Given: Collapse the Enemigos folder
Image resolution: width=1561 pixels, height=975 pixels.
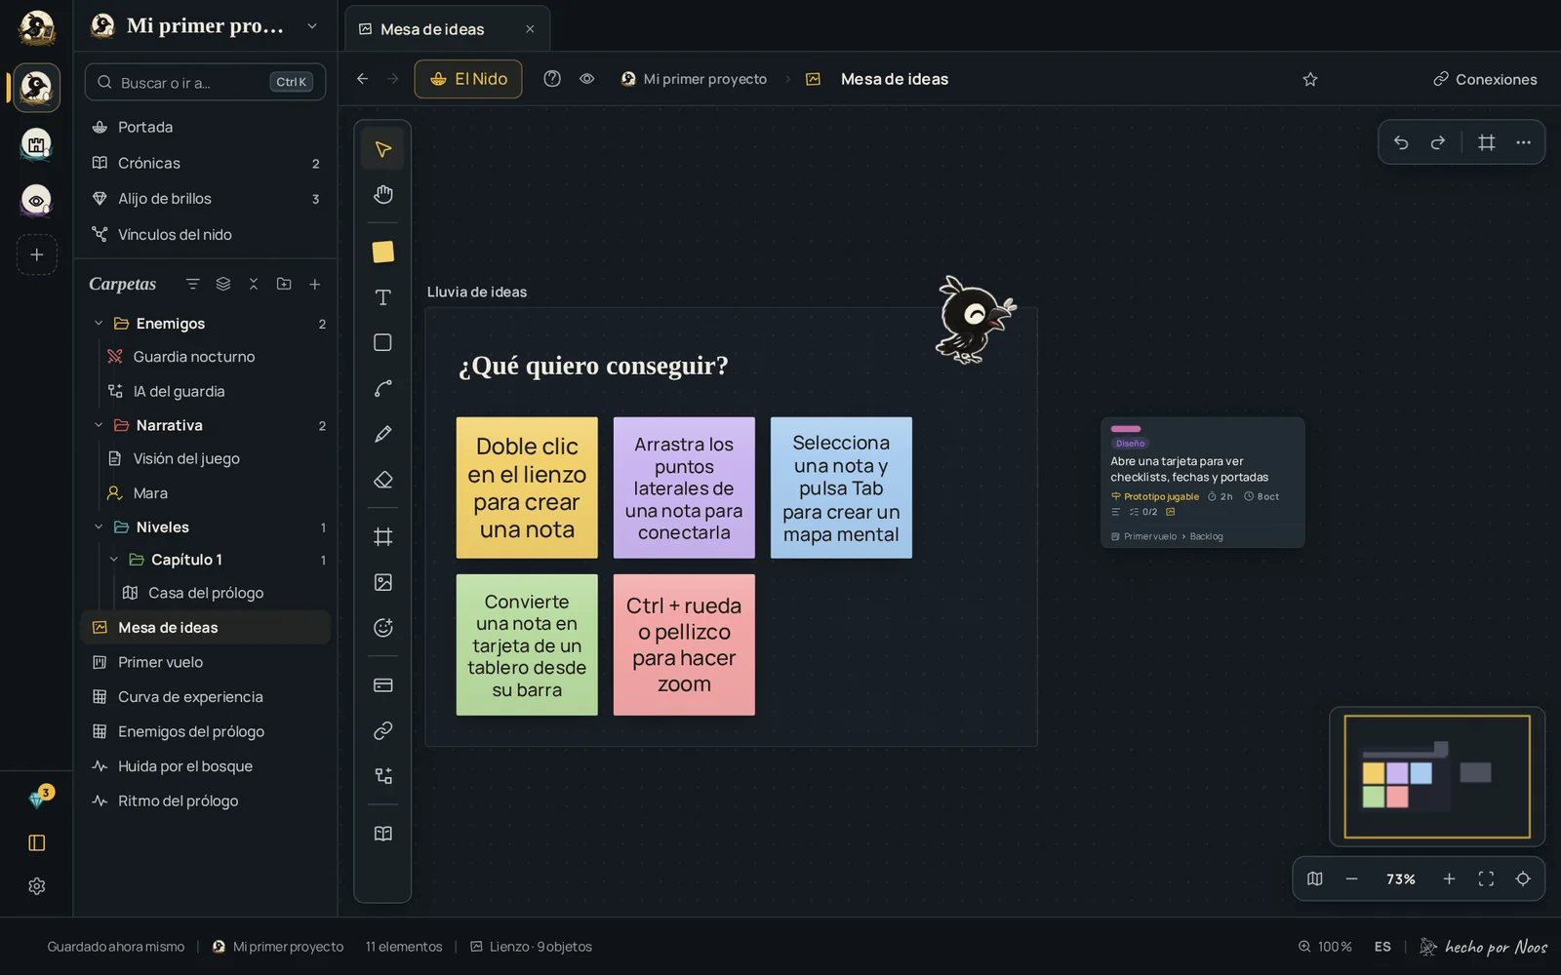Looking at the screenshot, I should point(98,324).
